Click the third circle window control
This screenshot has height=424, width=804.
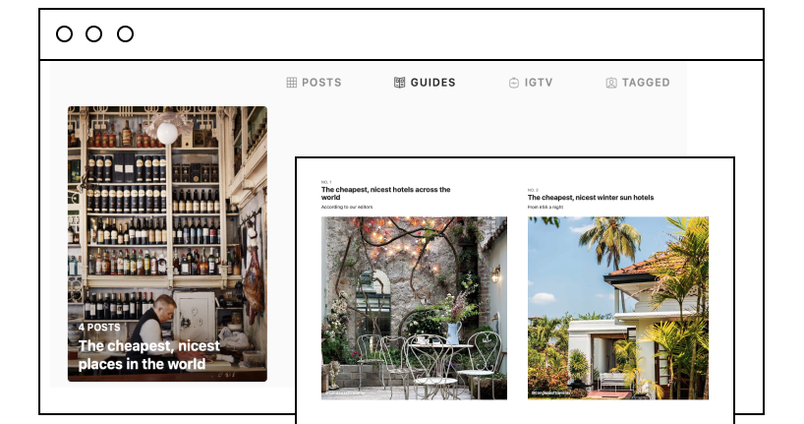pos(125,33)
